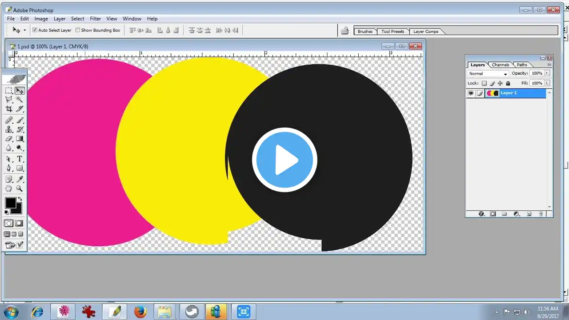Select the Rectangular Marquee tool
Image resolution: width=569 pixels, height=320 pixels.
[x=9, y=91]
